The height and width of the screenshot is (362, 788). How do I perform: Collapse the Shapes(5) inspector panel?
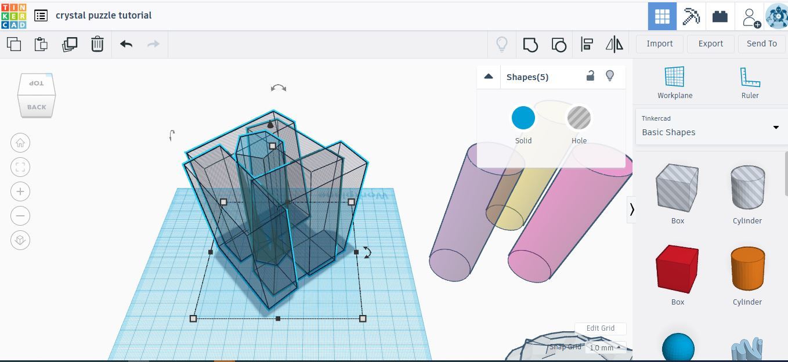coord(489,77)
